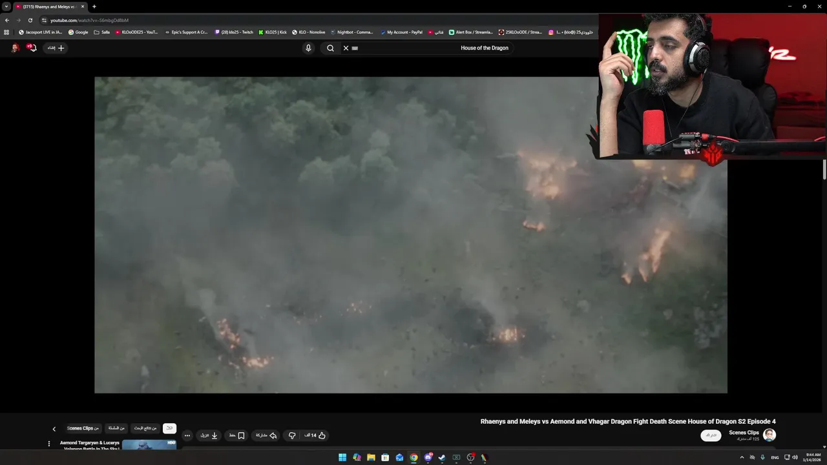Open the browser tab search dropdown

pyautogui.click(x=6, y=6)
